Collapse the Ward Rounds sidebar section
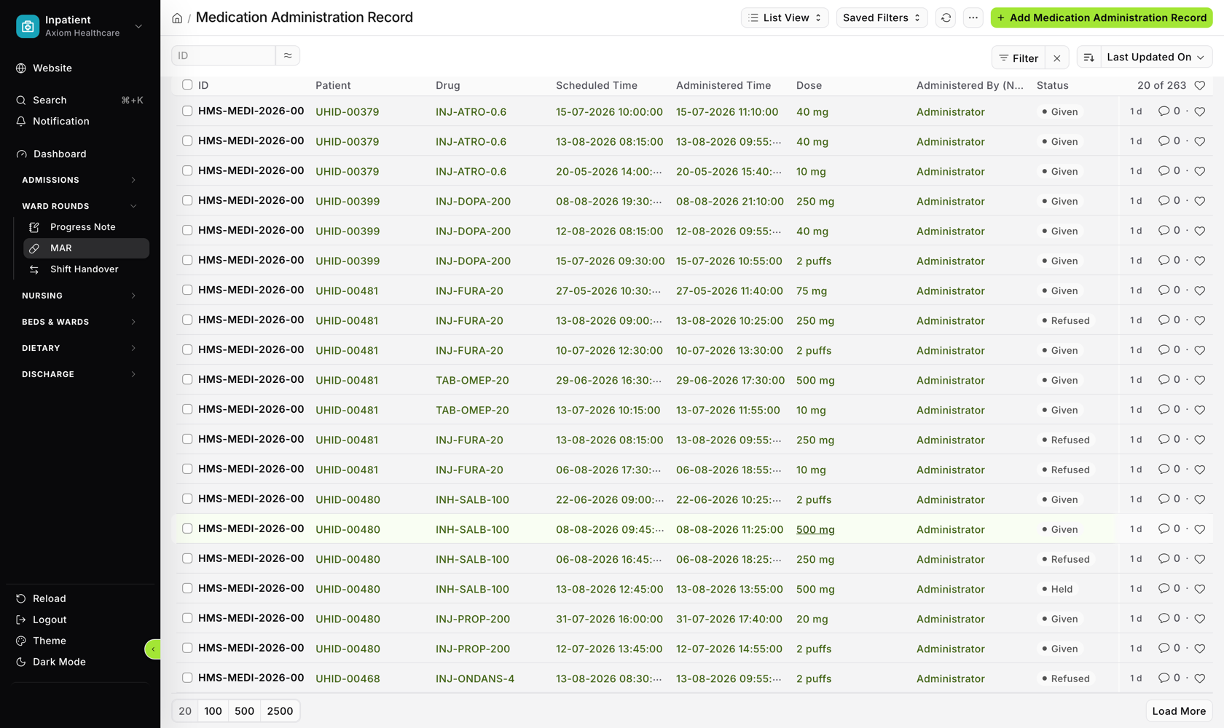 click(80, 206)
